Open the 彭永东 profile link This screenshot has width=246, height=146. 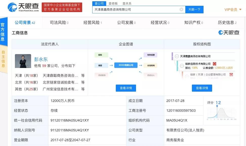(x=41, y=59)
